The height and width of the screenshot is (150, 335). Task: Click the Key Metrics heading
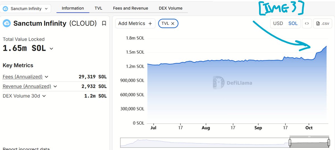coord(18,65)
